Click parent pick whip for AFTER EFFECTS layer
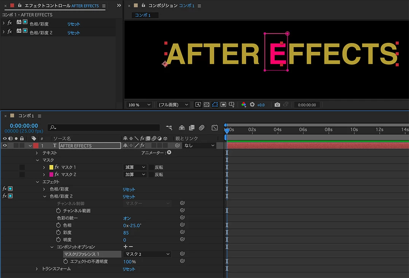Image resolution: width=409 pixels, height=278 pixels. pyautogui.click(x=177, y=145)
